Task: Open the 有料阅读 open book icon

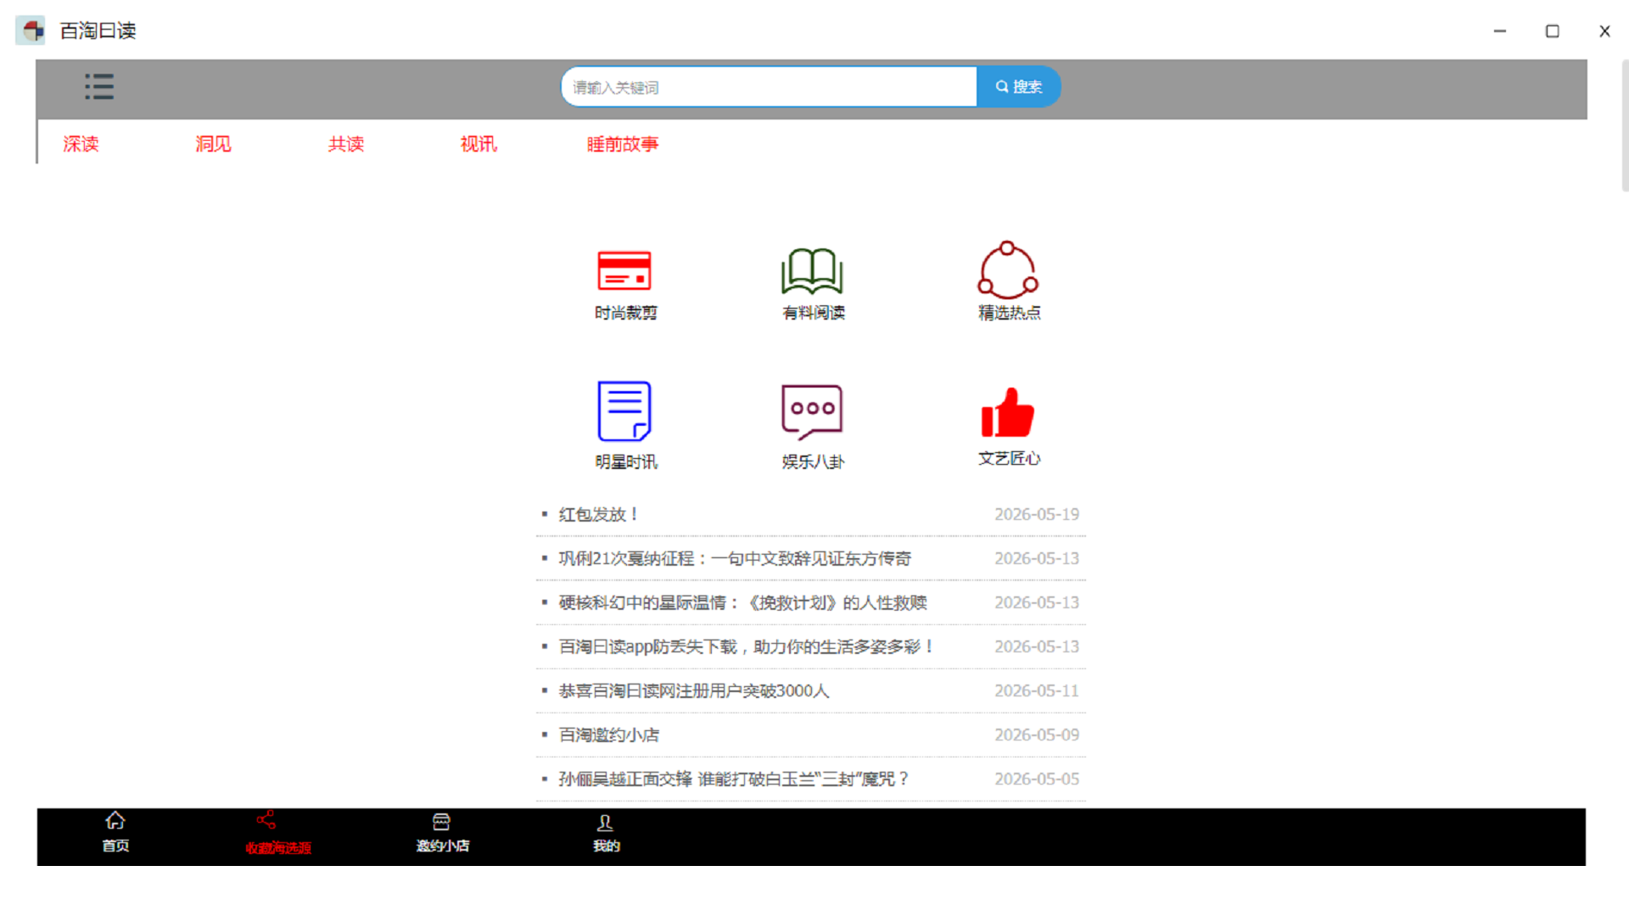Action: (812, 271)
